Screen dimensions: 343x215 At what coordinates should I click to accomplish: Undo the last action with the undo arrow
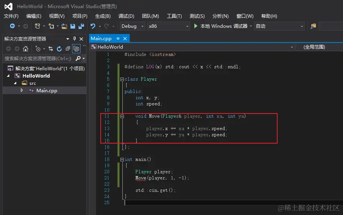point(93,26)
